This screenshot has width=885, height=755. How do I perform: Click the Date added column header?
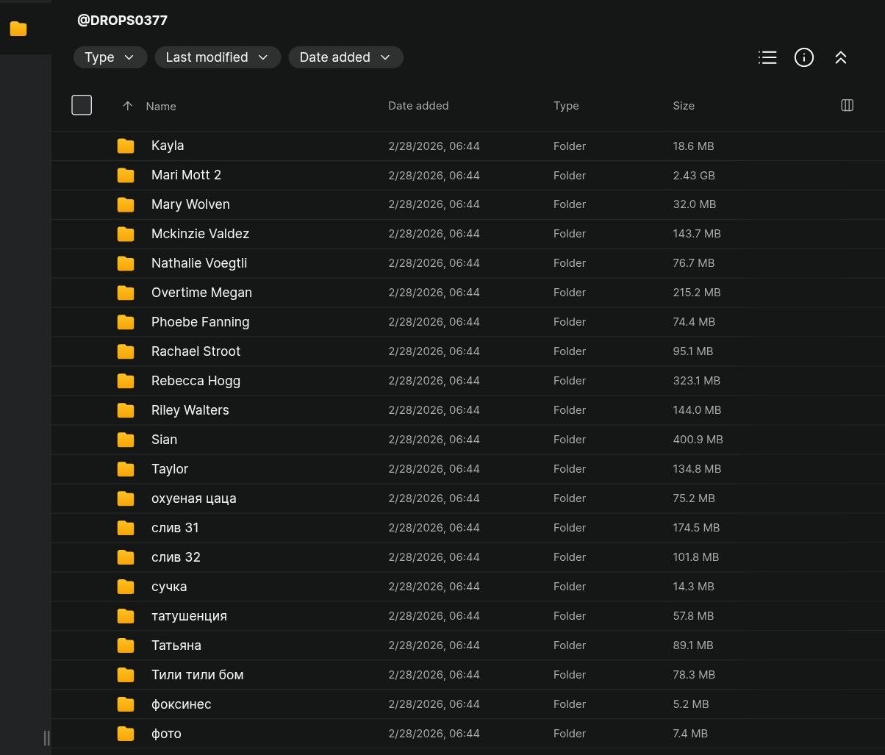pos(418,106)
